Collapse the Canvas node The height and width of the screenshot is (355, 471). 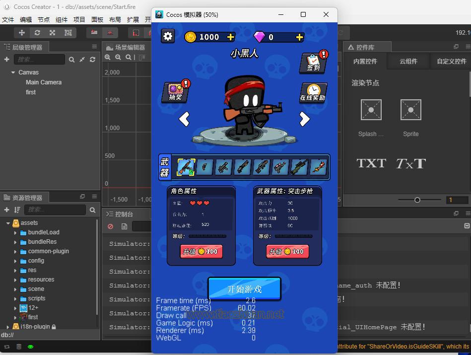[x=13, y=72]
